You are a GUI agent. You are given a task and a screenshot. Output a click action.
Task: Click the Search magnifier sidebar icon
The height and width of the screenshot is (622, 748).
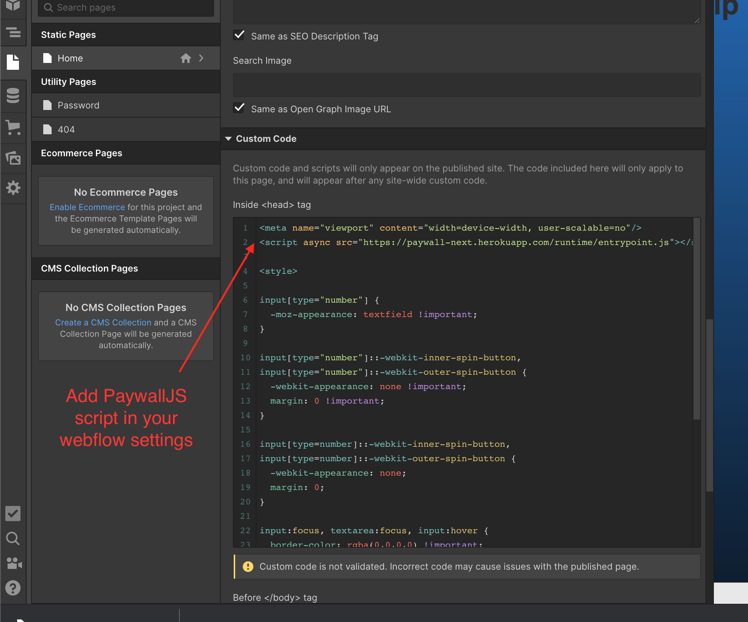(13, 539)
